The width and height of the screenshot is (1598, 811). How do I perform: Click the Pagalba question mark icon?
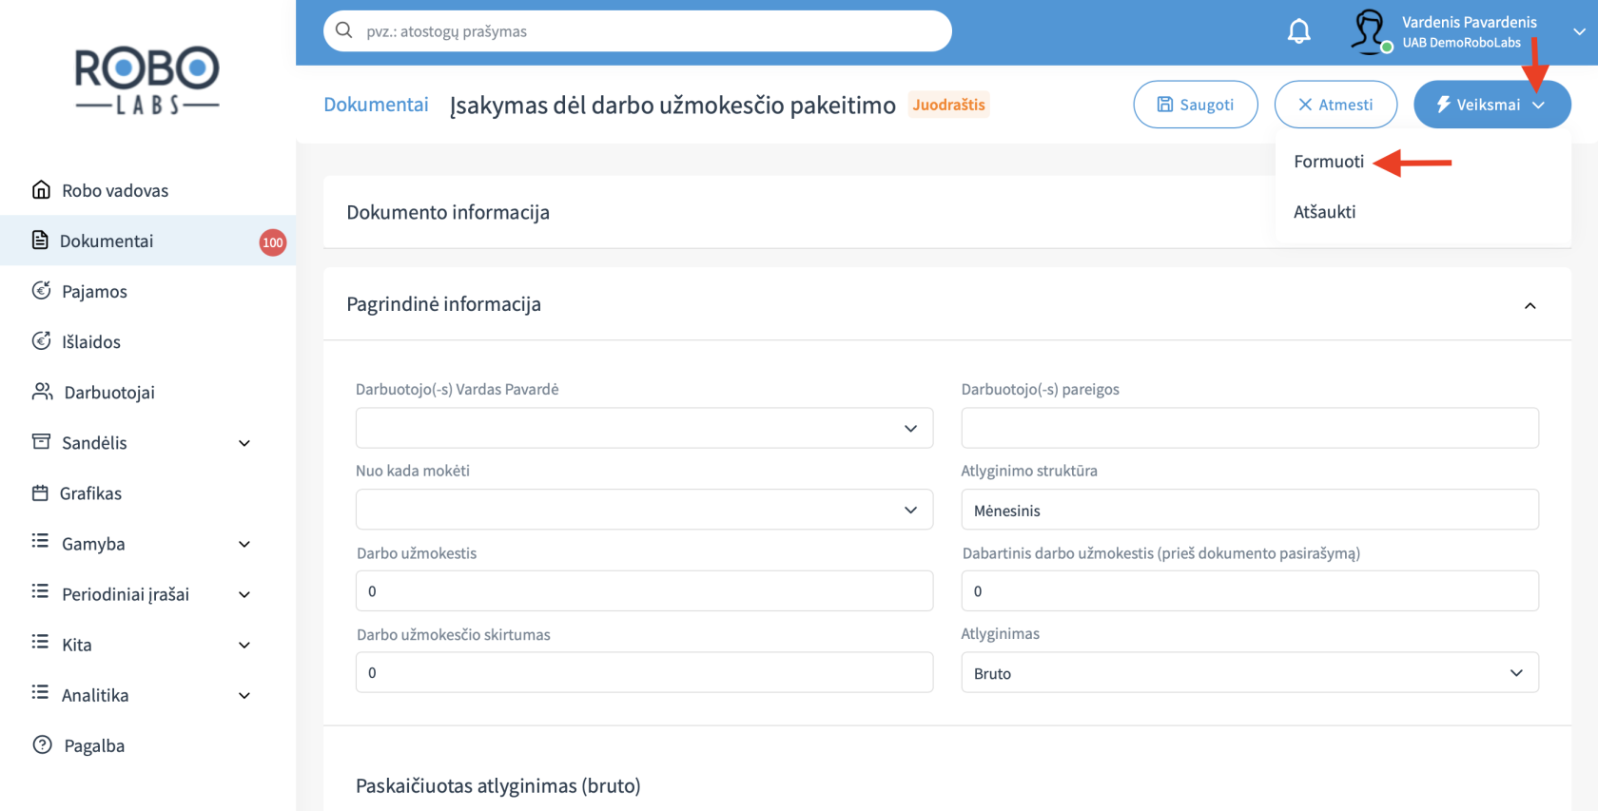coord(42,744)
